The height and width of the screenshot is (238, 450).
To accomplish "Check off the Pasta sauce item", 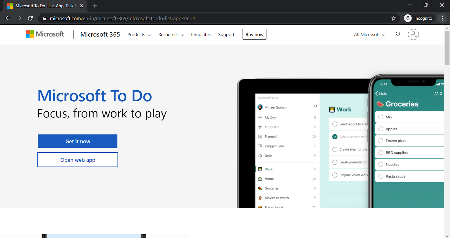I will [381, 176].
